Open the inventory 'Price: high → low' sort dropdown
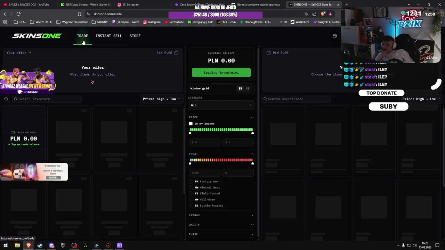The width and height of the screenshot is (445, 250). [x=162, y=99]
